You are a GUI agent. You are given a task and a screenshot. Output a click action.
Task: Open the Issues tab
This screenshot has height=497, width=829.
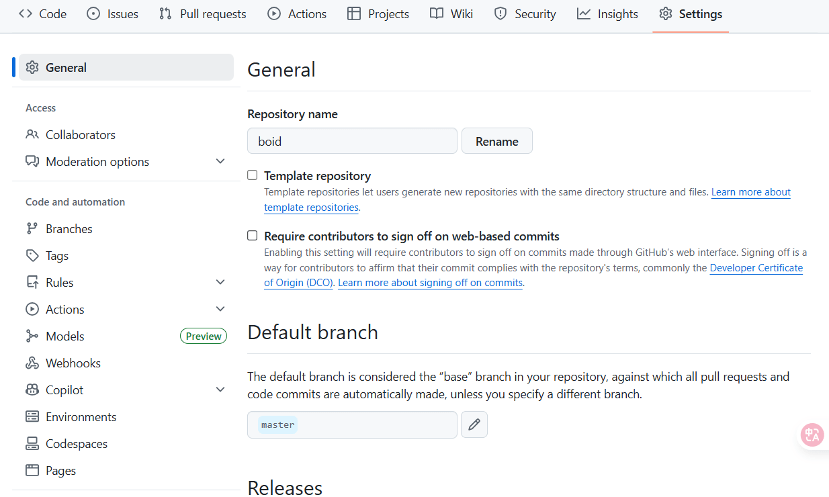click(113, 13)
